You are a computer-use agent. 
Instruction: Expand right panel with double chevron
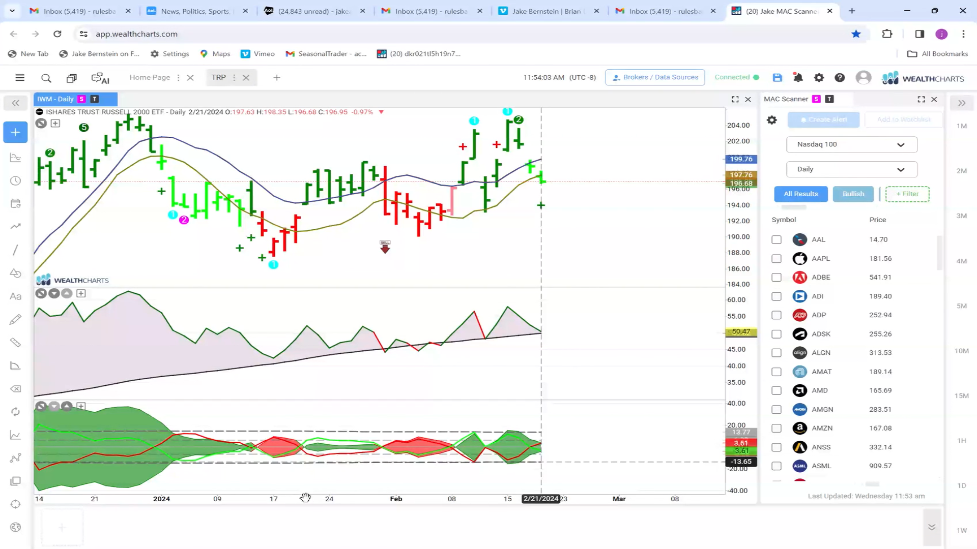pyautogui.click(x=962, y=103)
